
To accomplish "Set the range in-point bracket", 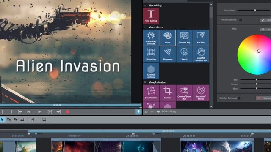I will coord(3,112).
